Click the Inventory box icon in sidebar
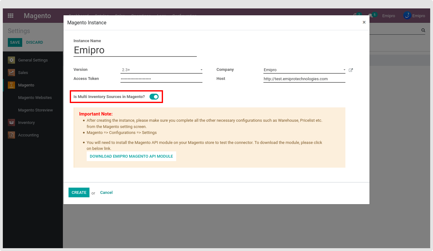Screen dimensions: 433x251 [x=11, y=123]
